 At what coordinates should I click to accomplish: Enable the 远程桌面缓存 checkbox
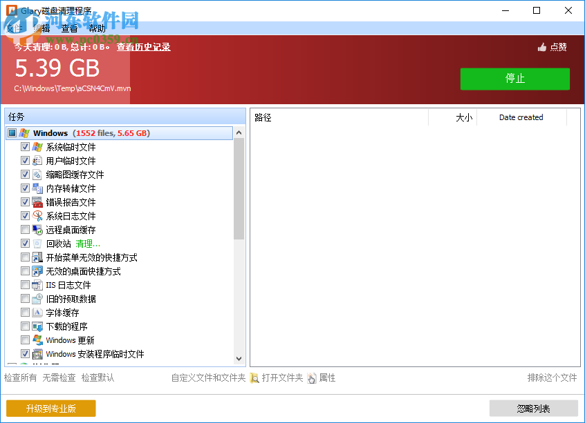point(24,229)
